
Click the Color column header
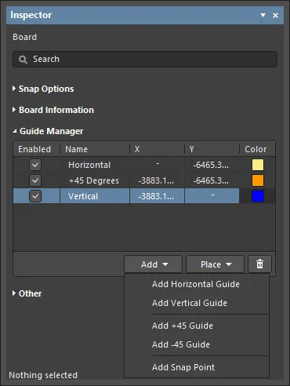256,149
